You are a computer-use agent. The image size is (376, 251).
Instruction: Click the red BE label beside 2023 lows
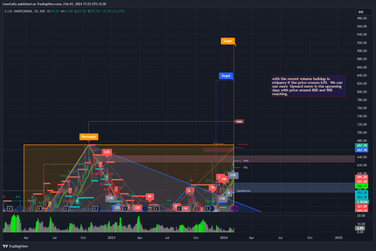[150, 196]
